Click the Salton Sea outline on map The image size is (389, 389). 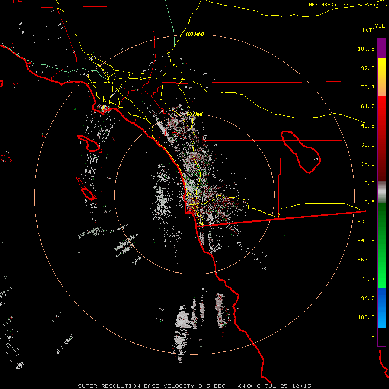coord(301,152)
